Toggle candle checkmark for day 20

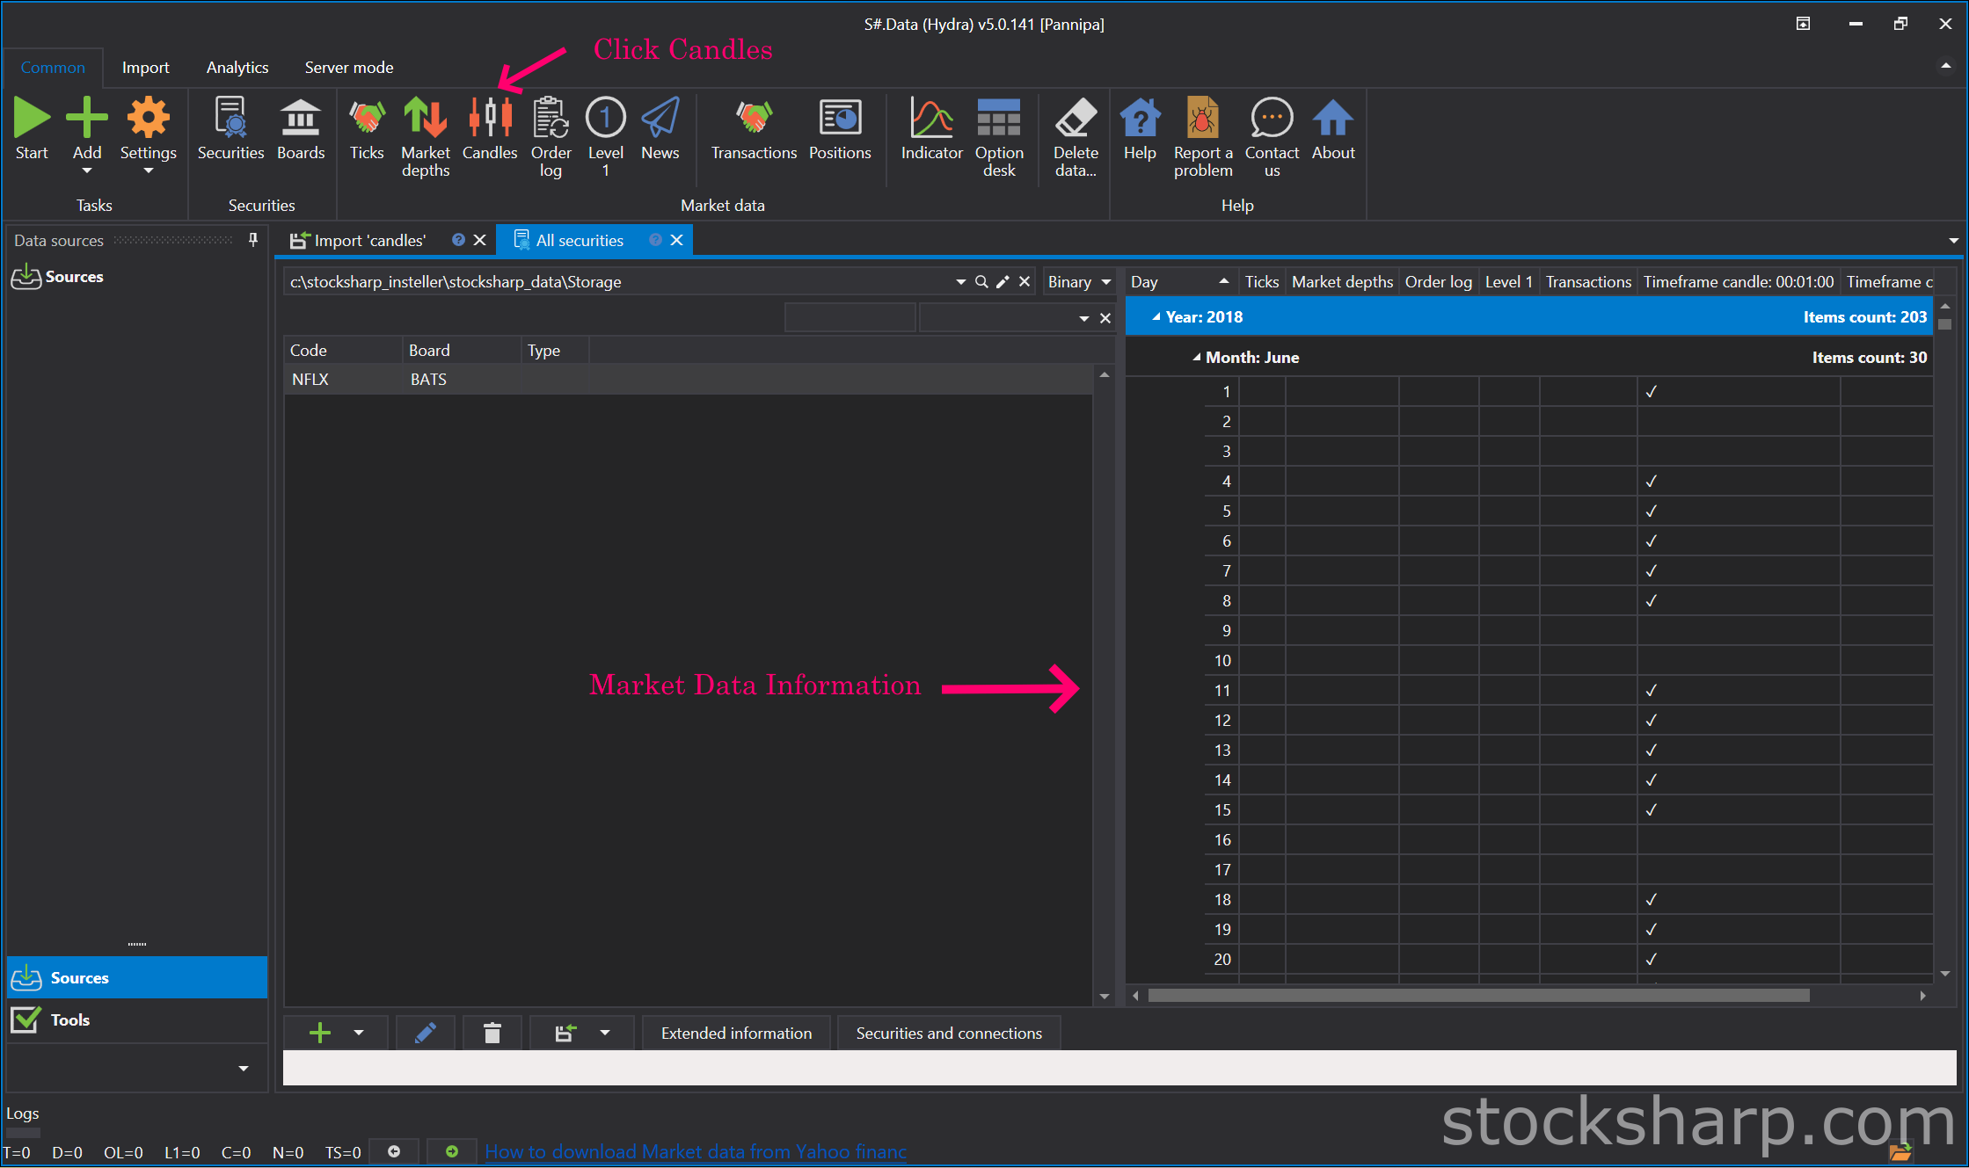coord(1651,960)
